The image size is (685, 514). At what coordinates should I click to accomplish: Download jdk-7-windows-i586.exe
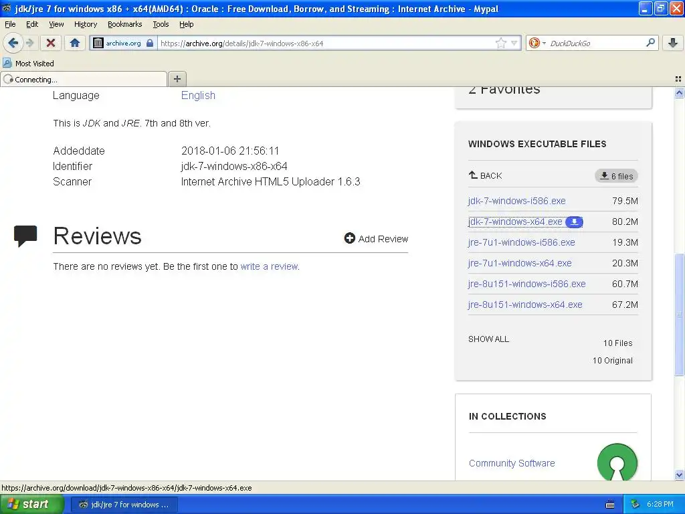tap(517, 201)
